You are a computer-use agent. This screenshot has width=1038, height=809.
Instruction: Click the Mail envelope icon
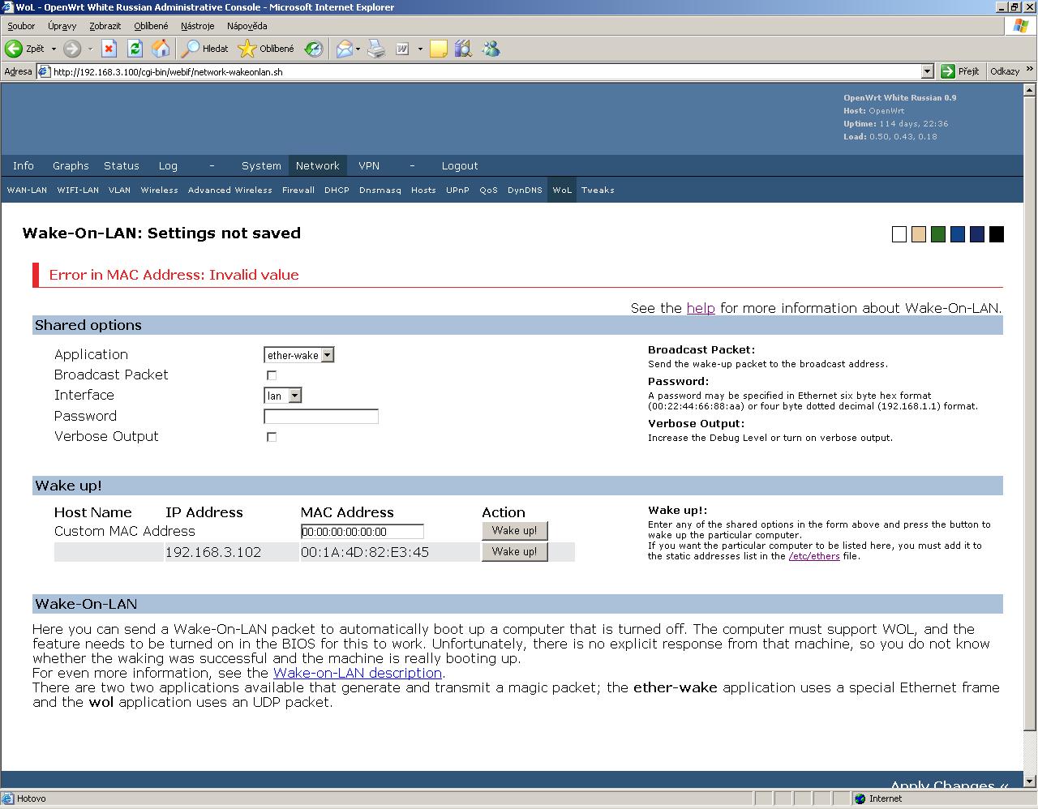click(345, 49)
